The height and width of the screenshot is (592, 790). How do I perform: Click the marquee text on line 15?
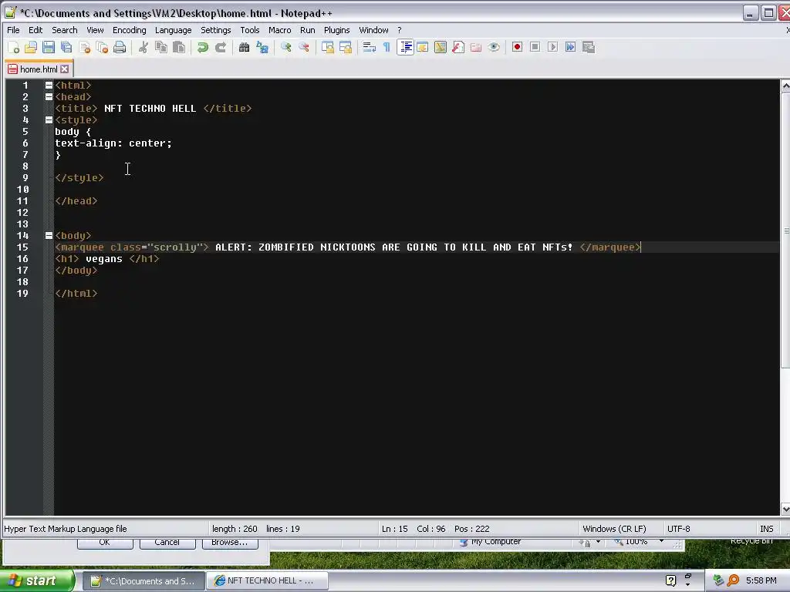[393, 247]
